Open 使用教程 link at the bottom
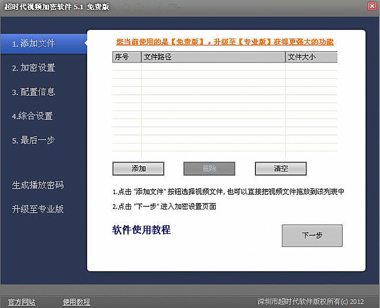This screenshot has height=308, width=380. [77, 302]
